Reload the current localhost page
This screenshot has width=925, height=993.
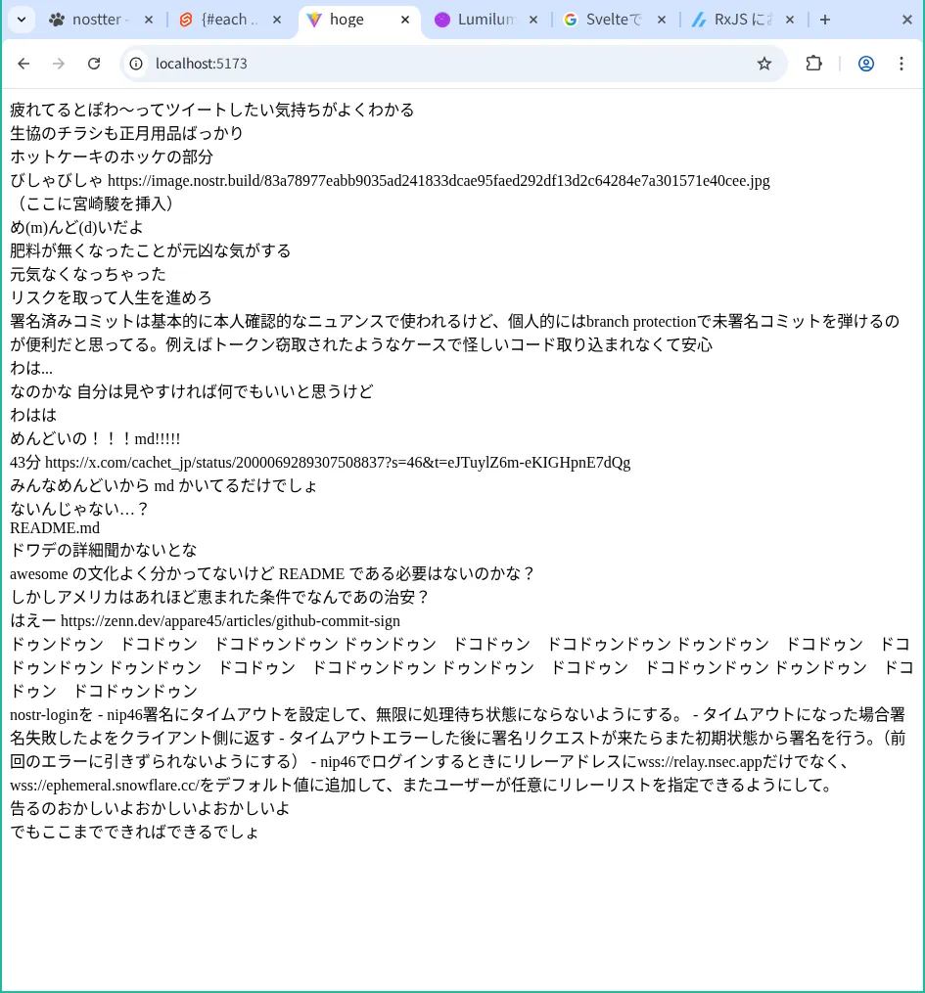click(94, 64)
